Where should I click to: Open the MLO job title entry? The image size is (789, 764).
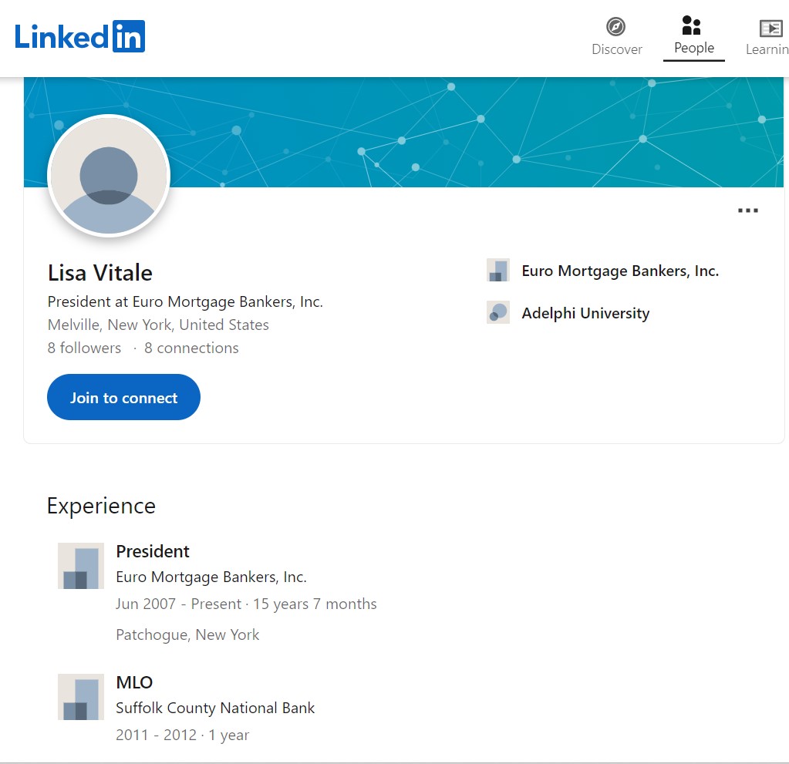[x=134, y=682]
